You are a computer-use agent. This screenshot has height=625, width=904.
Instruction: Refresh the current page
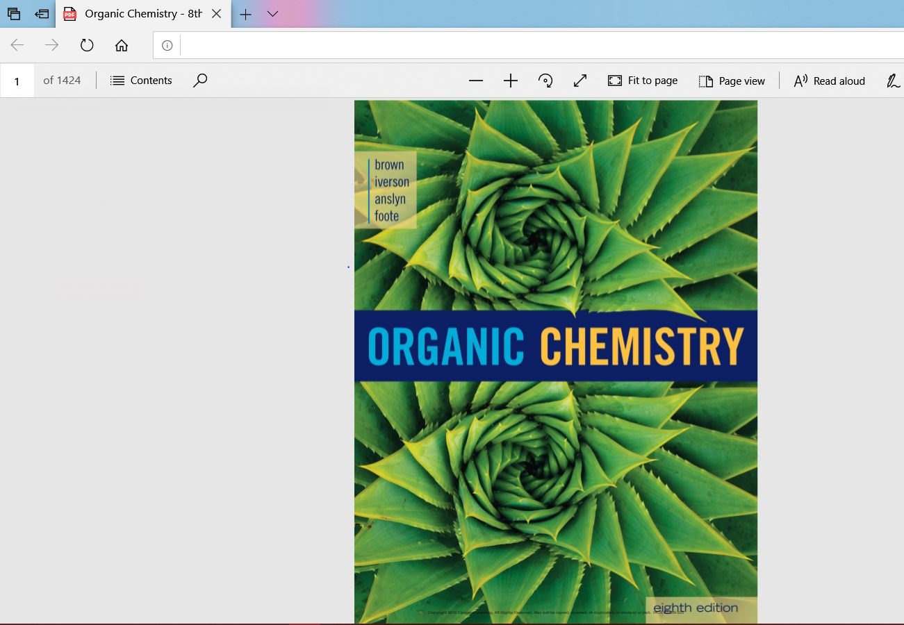87,45
